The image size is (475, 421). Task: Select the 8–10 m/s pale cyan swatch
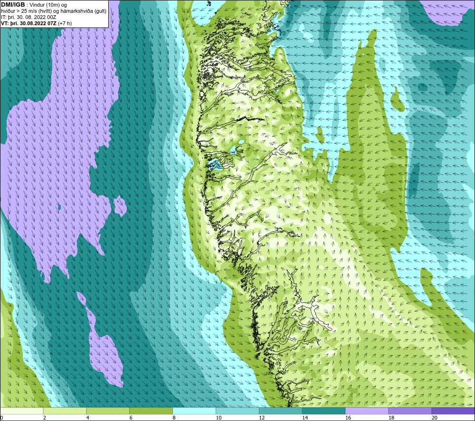coord(194,411)
